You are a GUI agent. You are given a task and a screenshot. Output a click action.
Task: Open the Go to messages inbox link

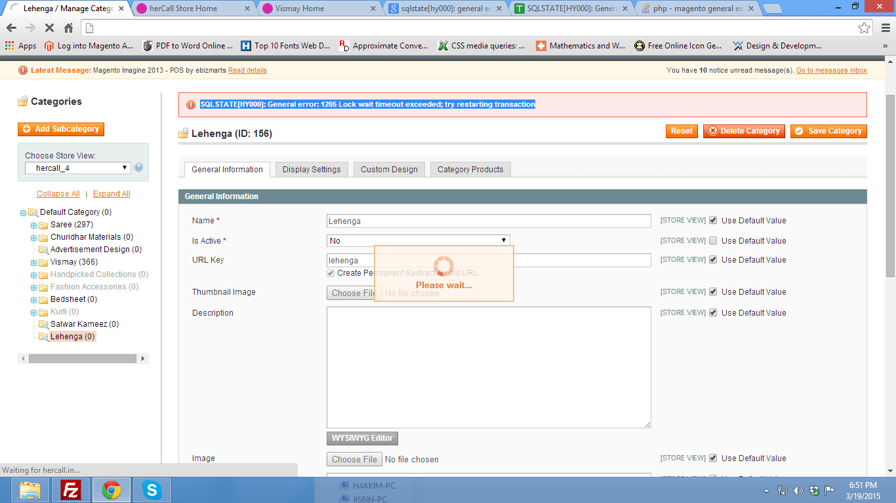[832, 70]
